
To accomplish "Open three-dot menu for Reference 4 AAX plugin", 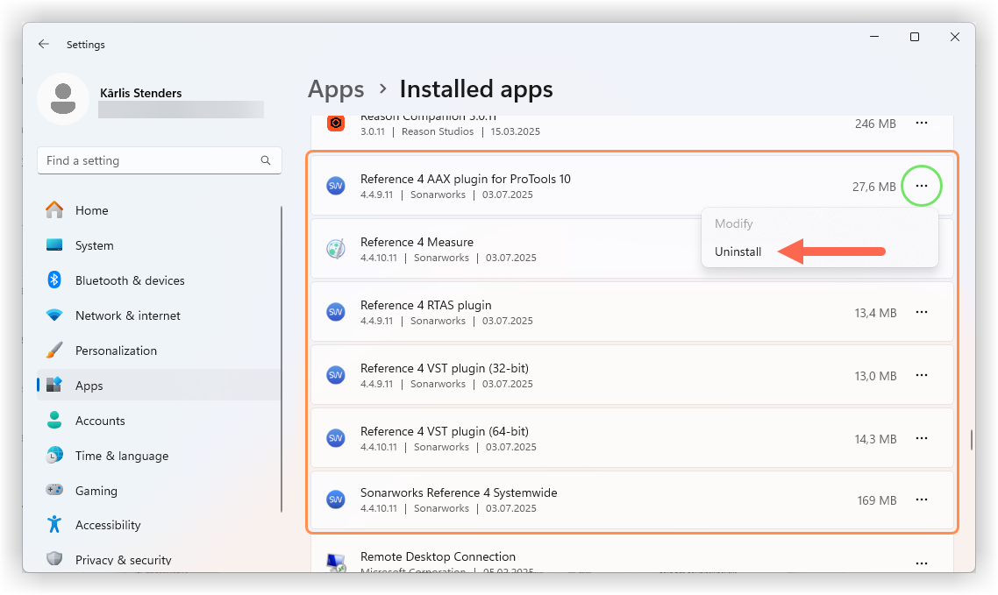I will point(921,186).
